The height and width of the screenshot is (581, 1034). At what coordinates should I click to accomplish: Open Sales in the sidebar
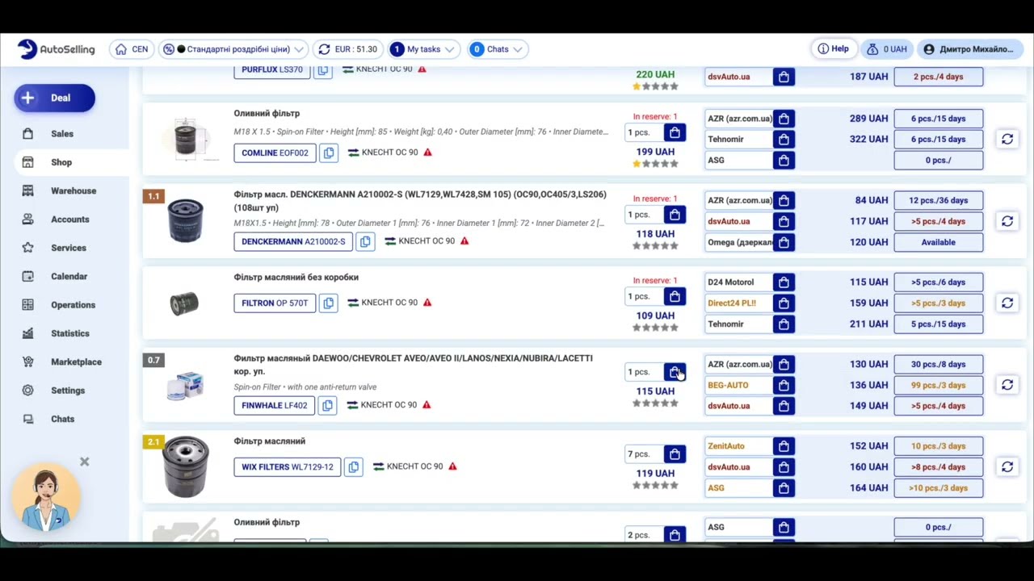[x=61, y=134]
